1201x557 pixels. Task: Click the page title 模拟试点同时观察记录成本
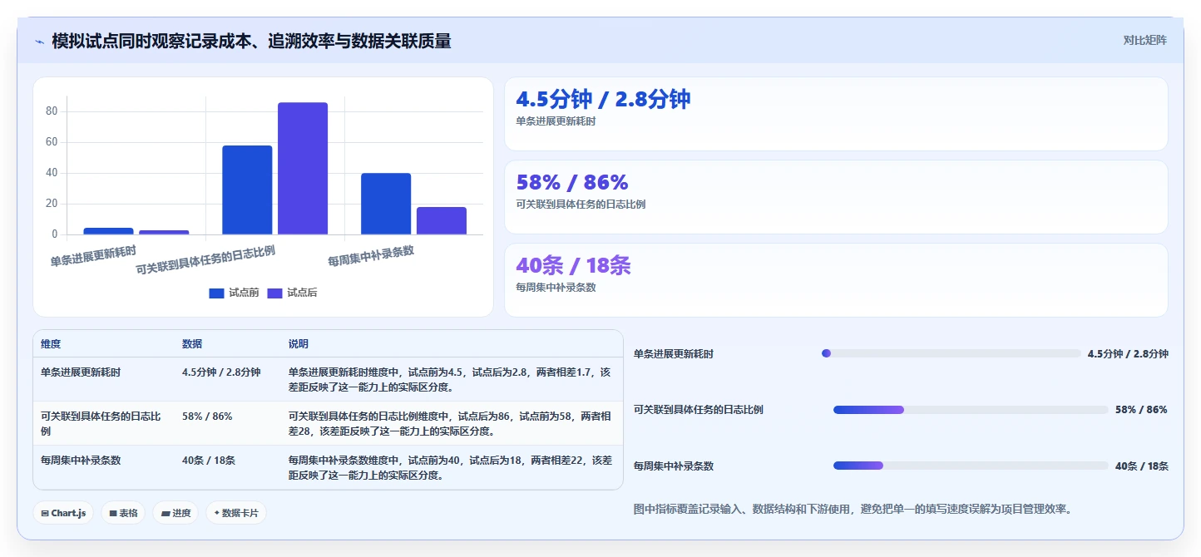click(x=251, y=41)
